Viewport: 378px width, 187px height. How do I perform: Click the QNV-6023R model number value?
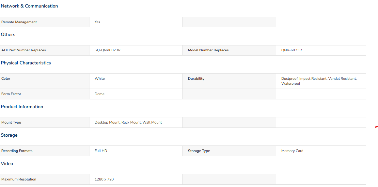pos(291,50)
